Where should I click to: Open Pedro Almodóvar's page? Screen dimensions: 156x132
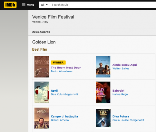[62, 71]
